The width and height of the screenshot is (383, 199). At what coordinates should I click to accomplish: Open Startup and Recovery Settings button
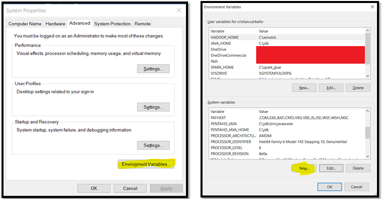[153, 145]
